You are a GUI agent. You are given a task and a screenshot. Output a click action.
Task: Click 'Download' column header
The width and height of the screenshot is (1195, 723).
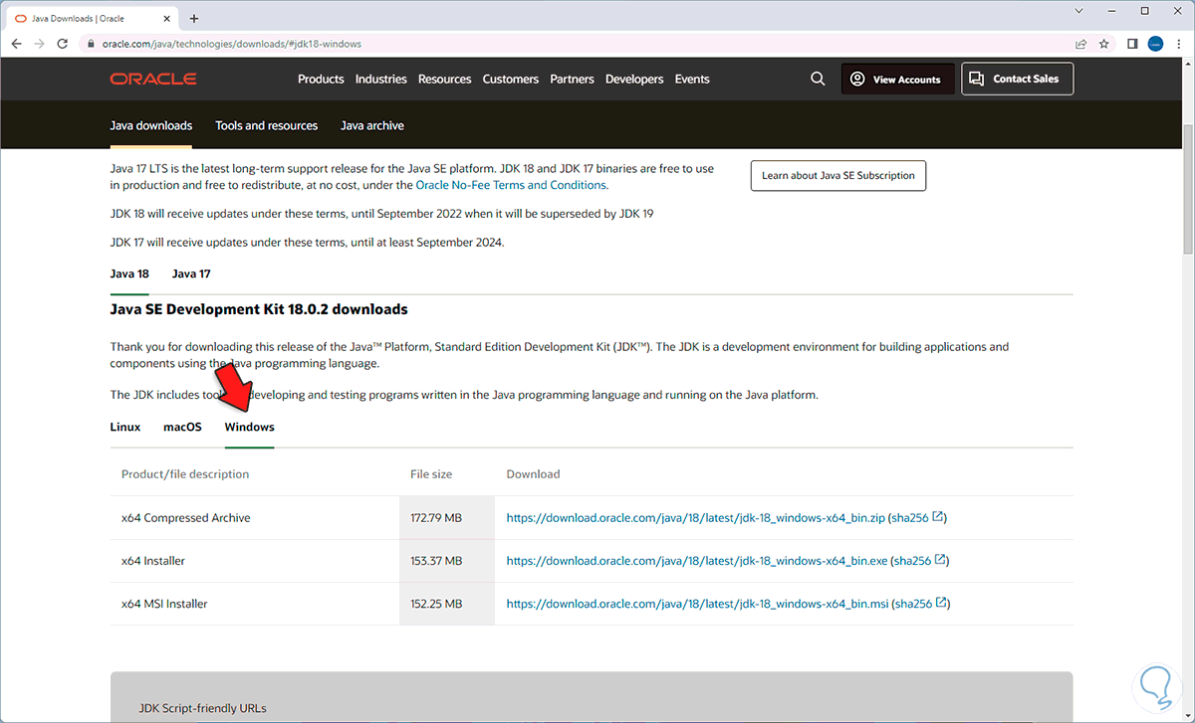pos(534,473)
